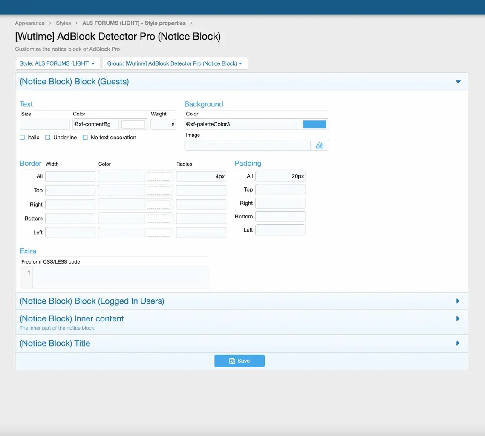Click the border All color swatch

pos(159,176)
